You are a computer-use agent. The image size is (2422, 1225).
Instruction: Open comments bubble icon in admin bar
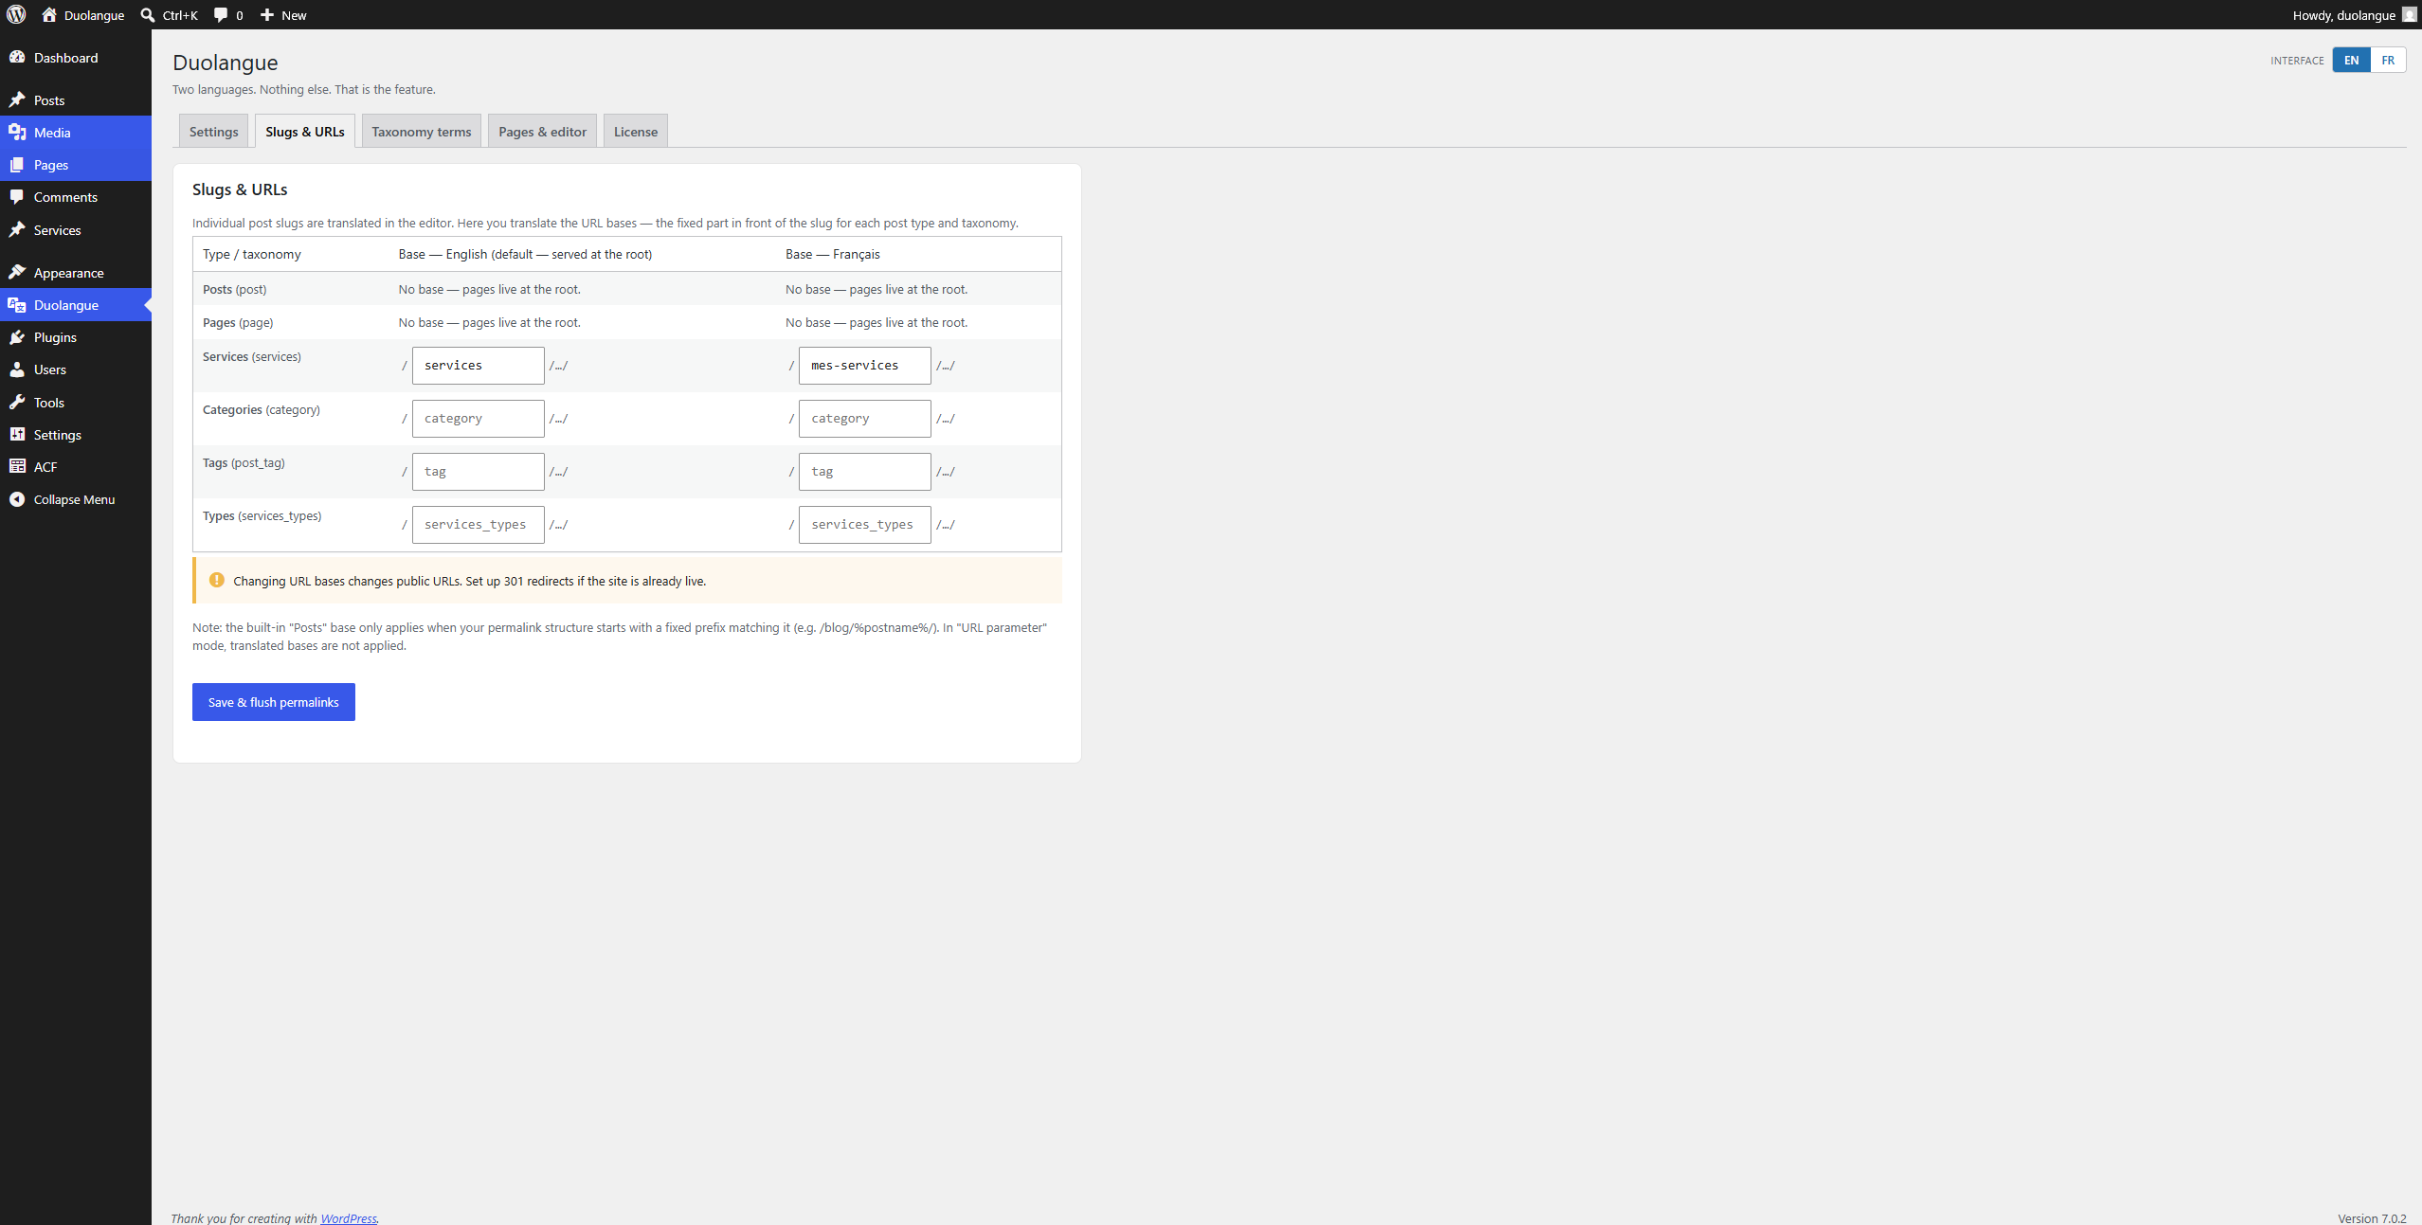point(221,14)
